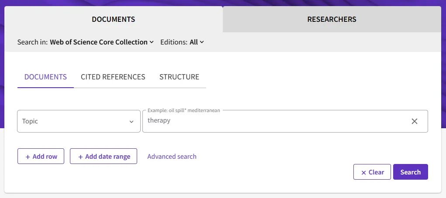Select the top DOCUMENTS tab
The image size is (446, 198).
tap(114, 19)
